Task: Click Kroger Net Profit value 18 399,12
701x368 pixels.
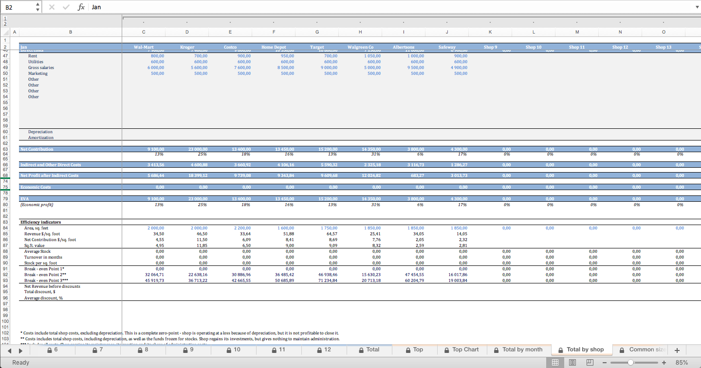Action: click(198, 175)
